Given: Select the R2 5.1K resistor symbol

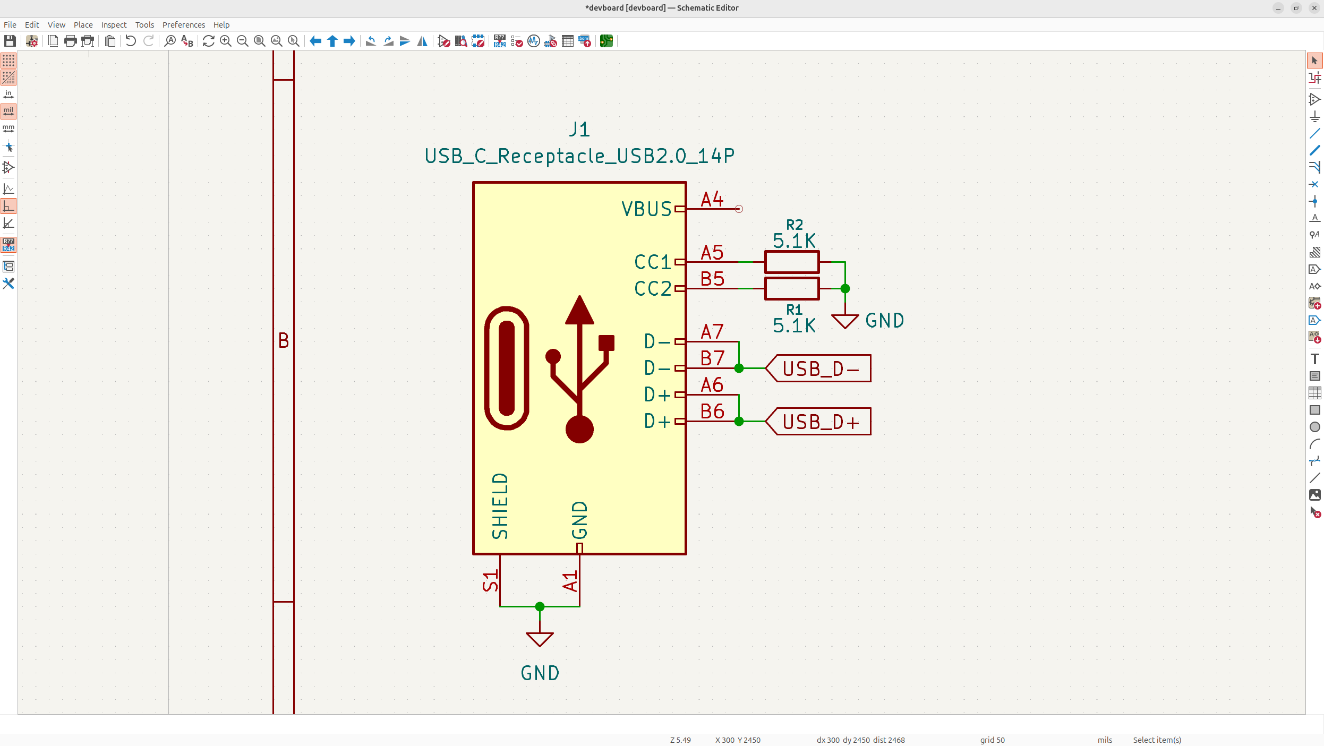Looking at the screenshot, I should (791, 262).
